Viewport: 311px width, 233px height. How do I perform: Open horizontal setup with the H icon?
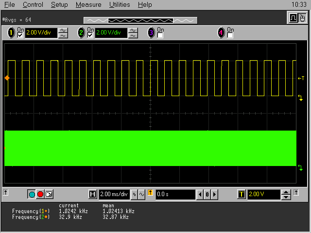tap(93, 195)
